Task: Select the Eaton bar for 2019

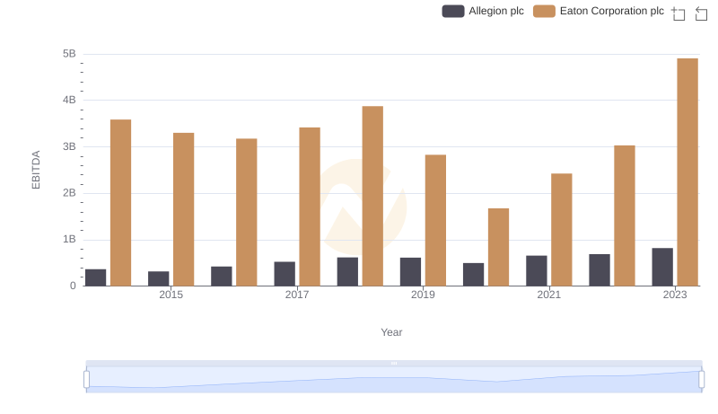Action: [x=435, y=220]
